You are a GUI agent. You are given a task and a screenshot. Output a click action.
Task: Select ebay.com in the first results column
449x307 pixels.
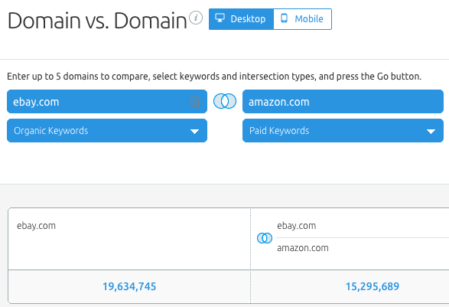(36, 226)
